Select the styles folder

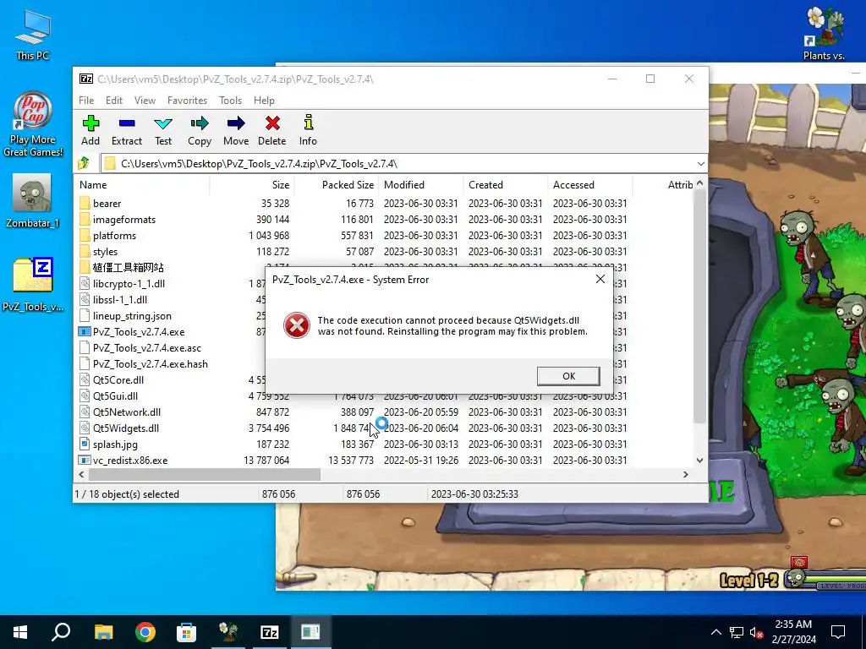(105, 252)
